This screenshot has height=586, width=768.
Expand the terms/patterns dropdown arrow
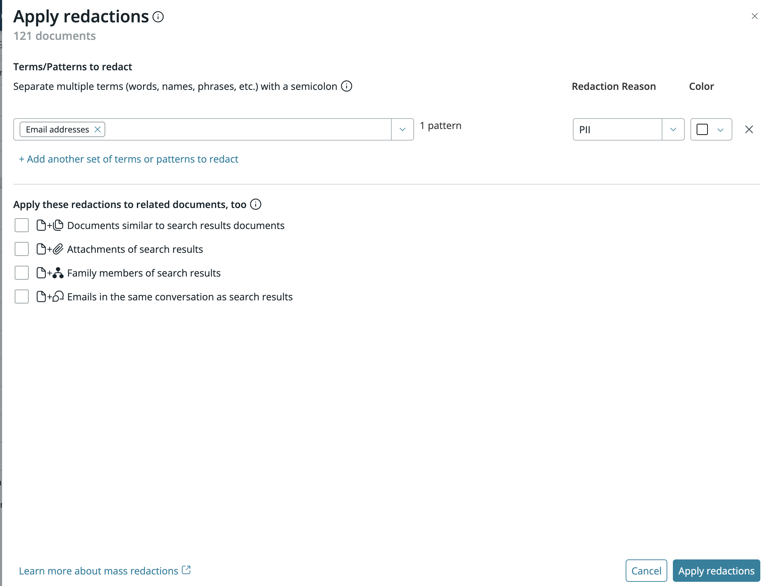pos(402,129)
